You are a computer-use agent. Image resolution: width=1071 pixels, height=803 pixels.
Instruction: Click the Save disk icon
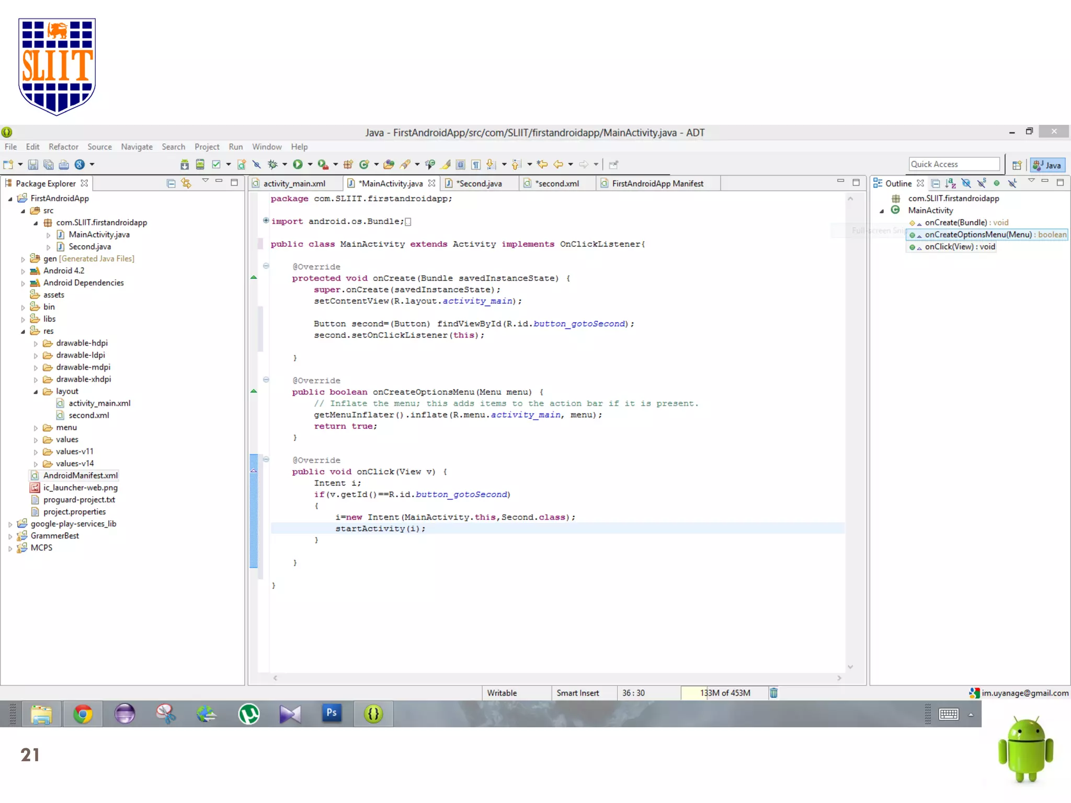pos(33,165)
